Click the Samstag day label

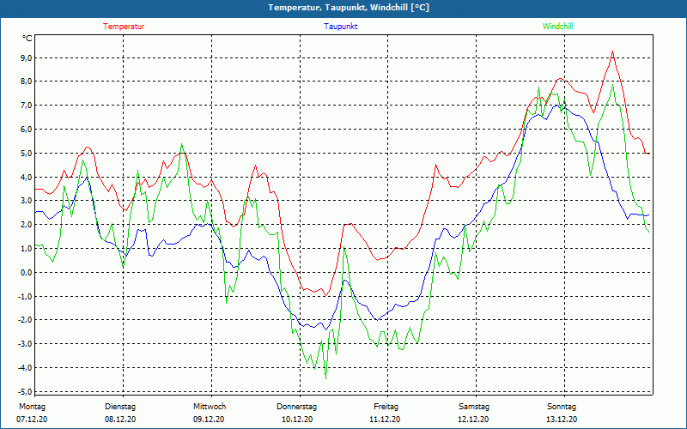coord(474,407)
